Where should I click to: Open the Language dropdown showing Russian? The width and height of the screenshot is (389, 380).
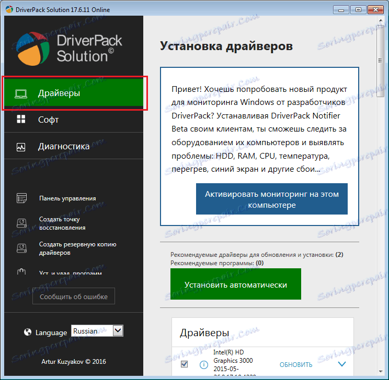tap(97, 331)
